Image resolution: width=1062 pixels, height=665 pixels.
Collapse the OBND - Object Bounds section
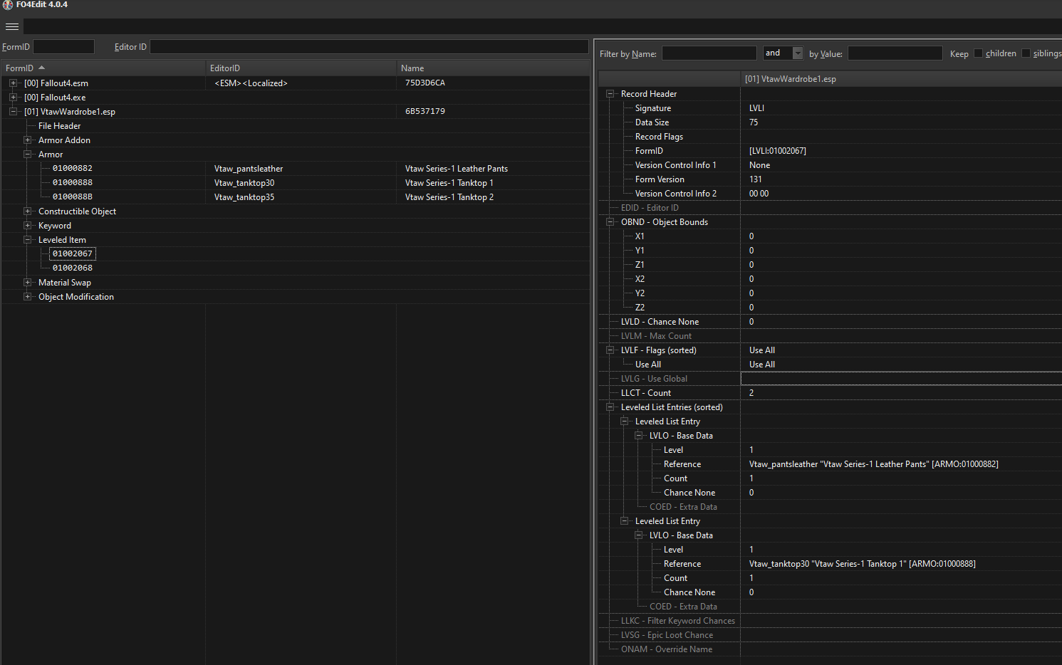pos(610,222)
